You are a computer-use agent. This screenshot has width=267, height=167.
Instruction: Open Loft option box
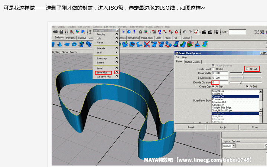[117, 38]
